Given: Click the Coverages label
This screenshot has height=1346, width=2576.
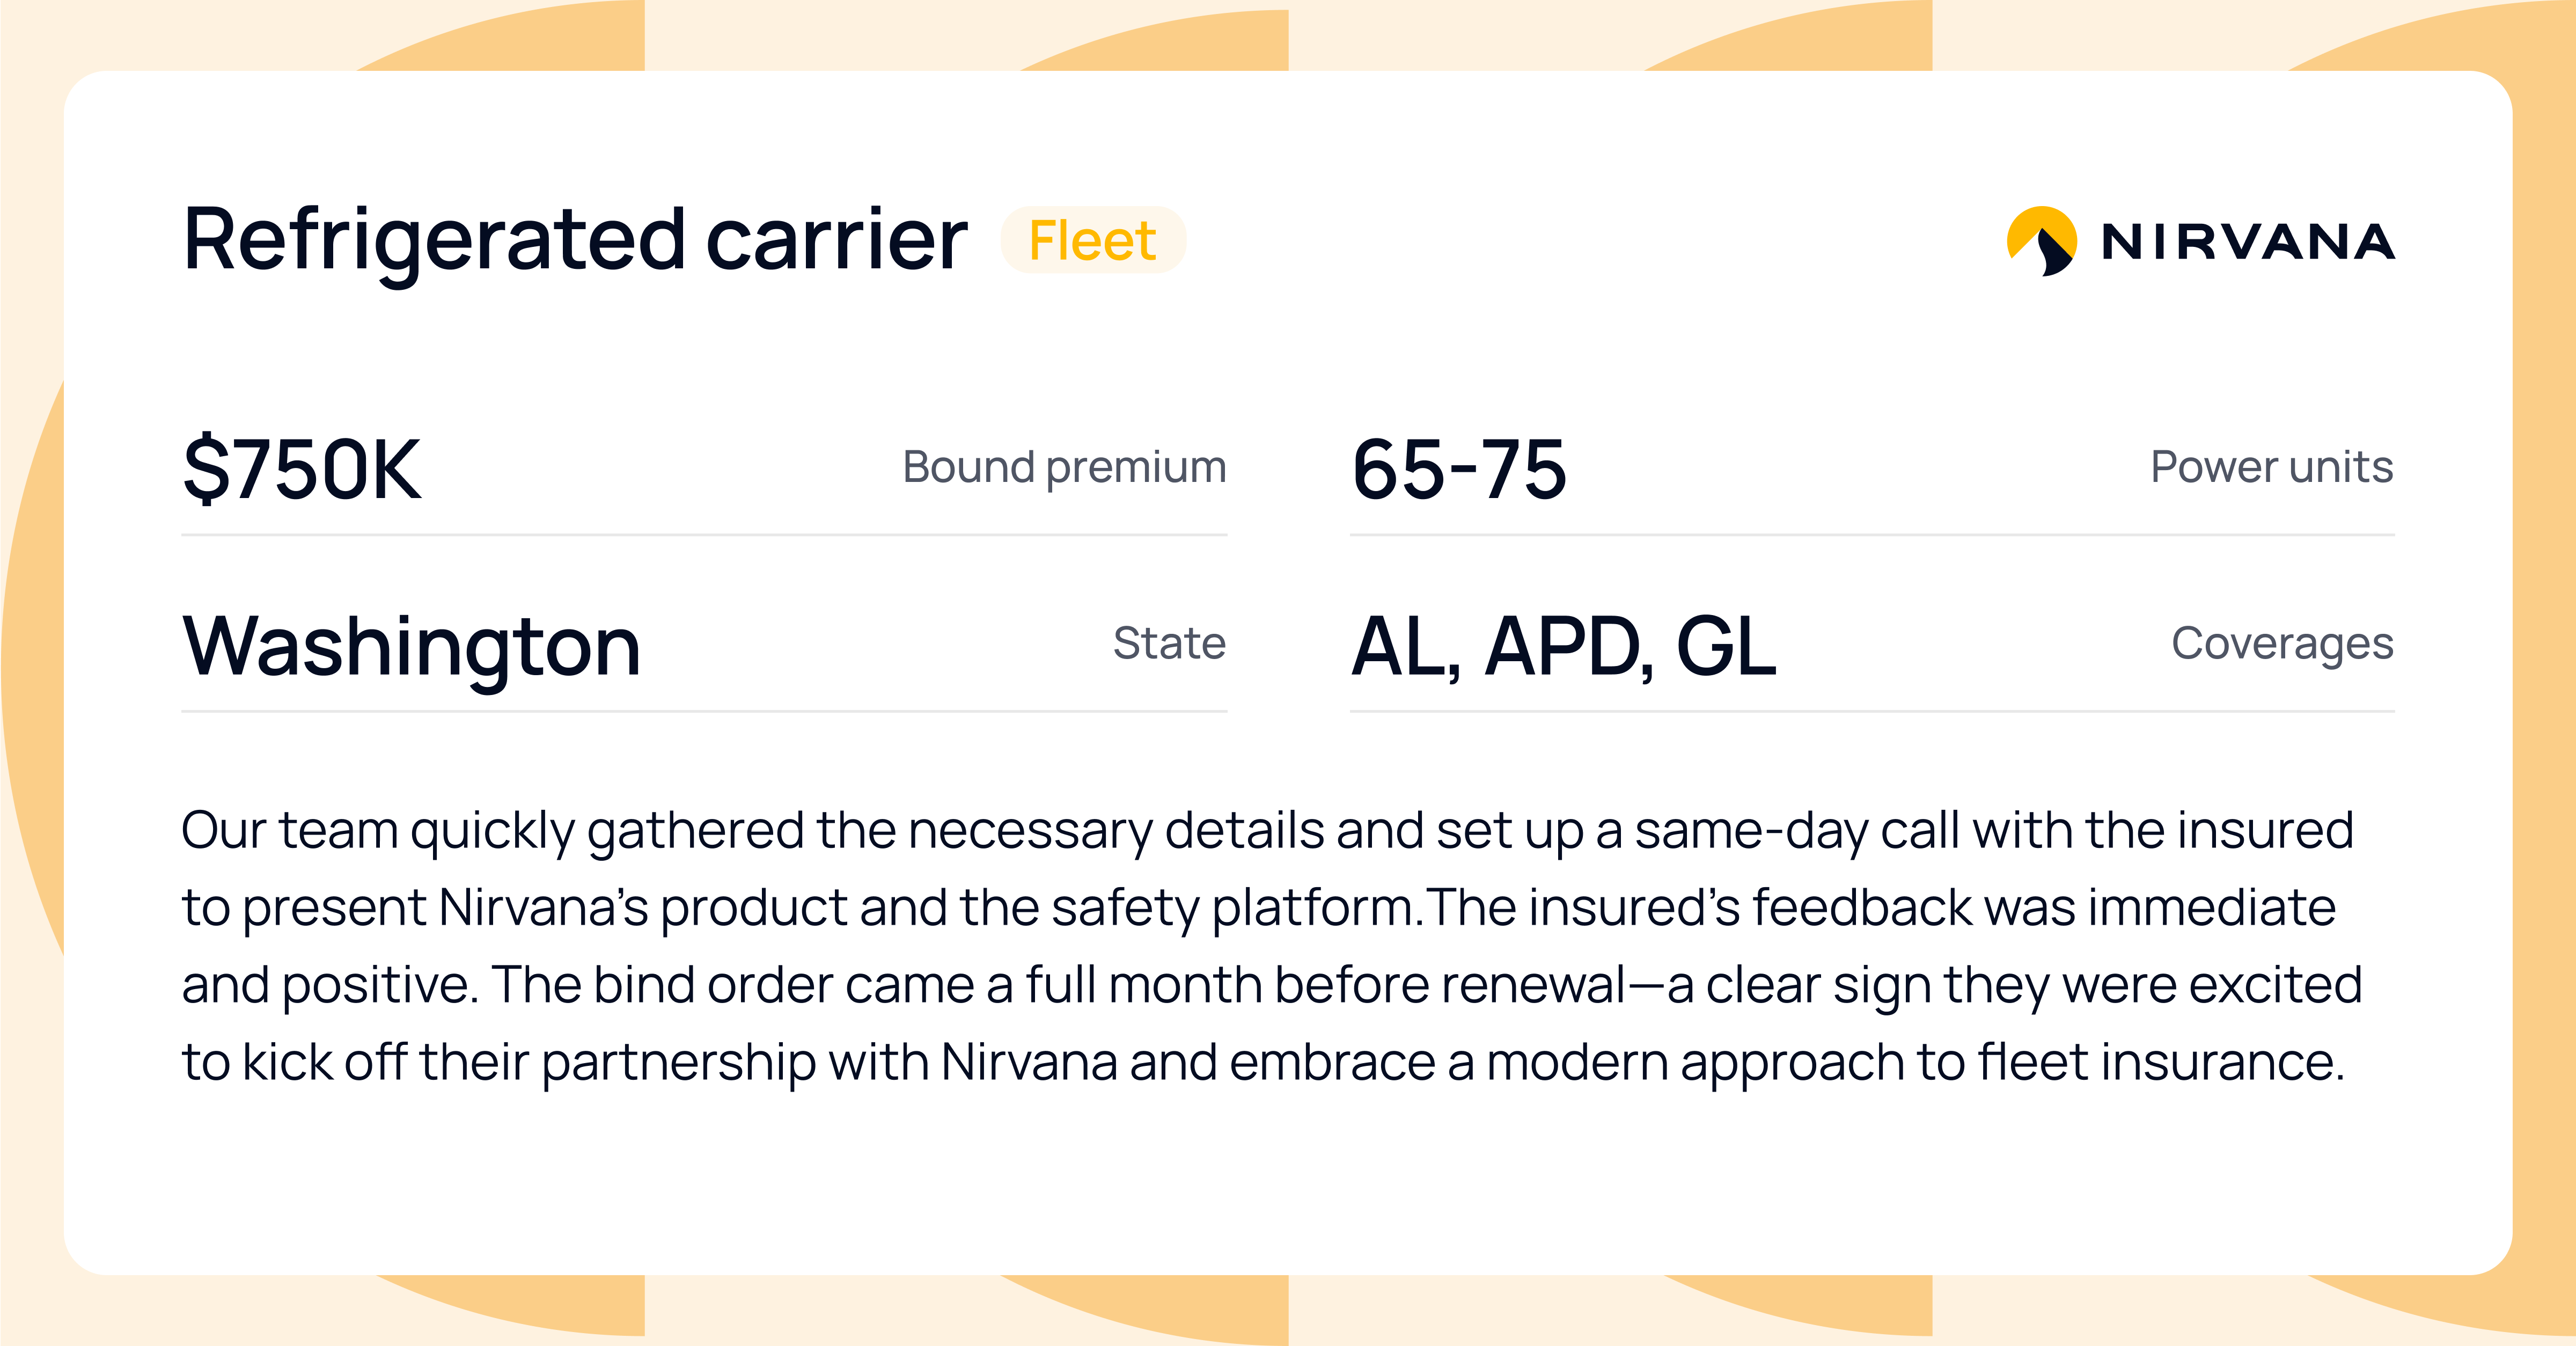Looking at the screenshot, I should 2282,643.
